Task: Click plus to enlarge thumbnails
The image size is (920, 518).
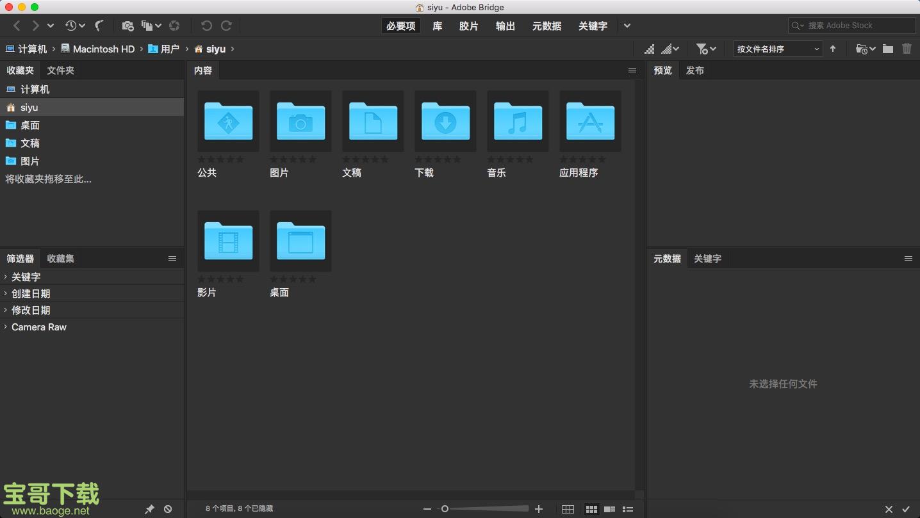Action: pos(539,509)
